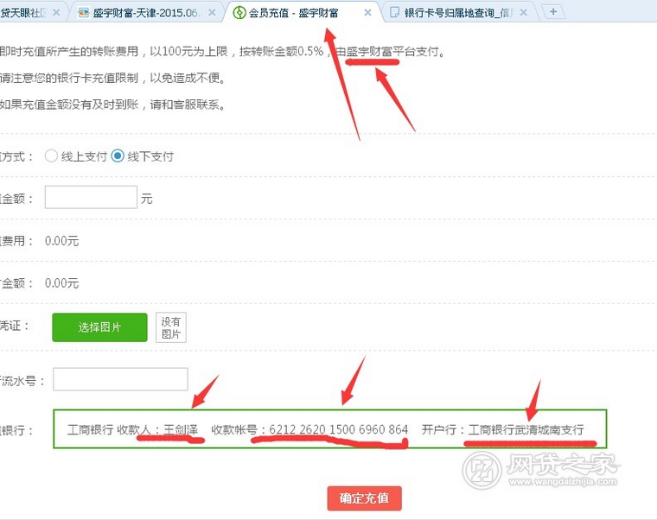Screen dimensions: 657x520
Task: Click the 没有图片 placeholder thumbnail
Action: pyautogui.click(x=171, y=327)
